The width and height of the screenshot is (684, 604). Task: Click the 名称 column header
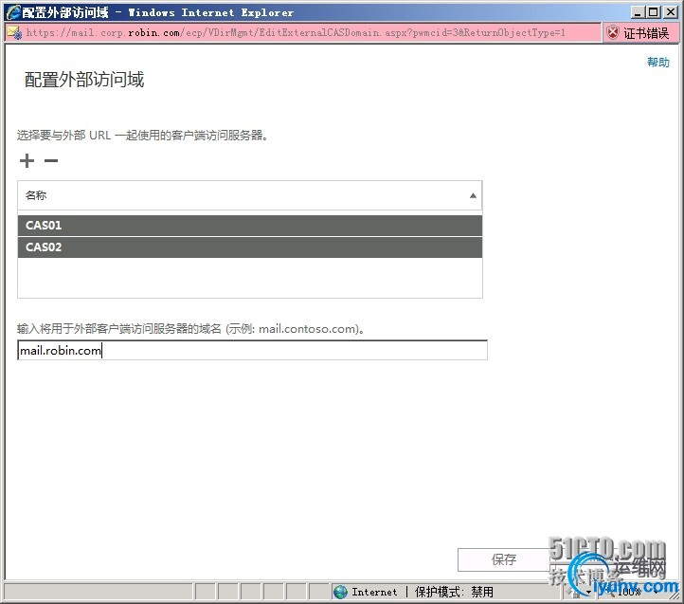coord(250,195)
